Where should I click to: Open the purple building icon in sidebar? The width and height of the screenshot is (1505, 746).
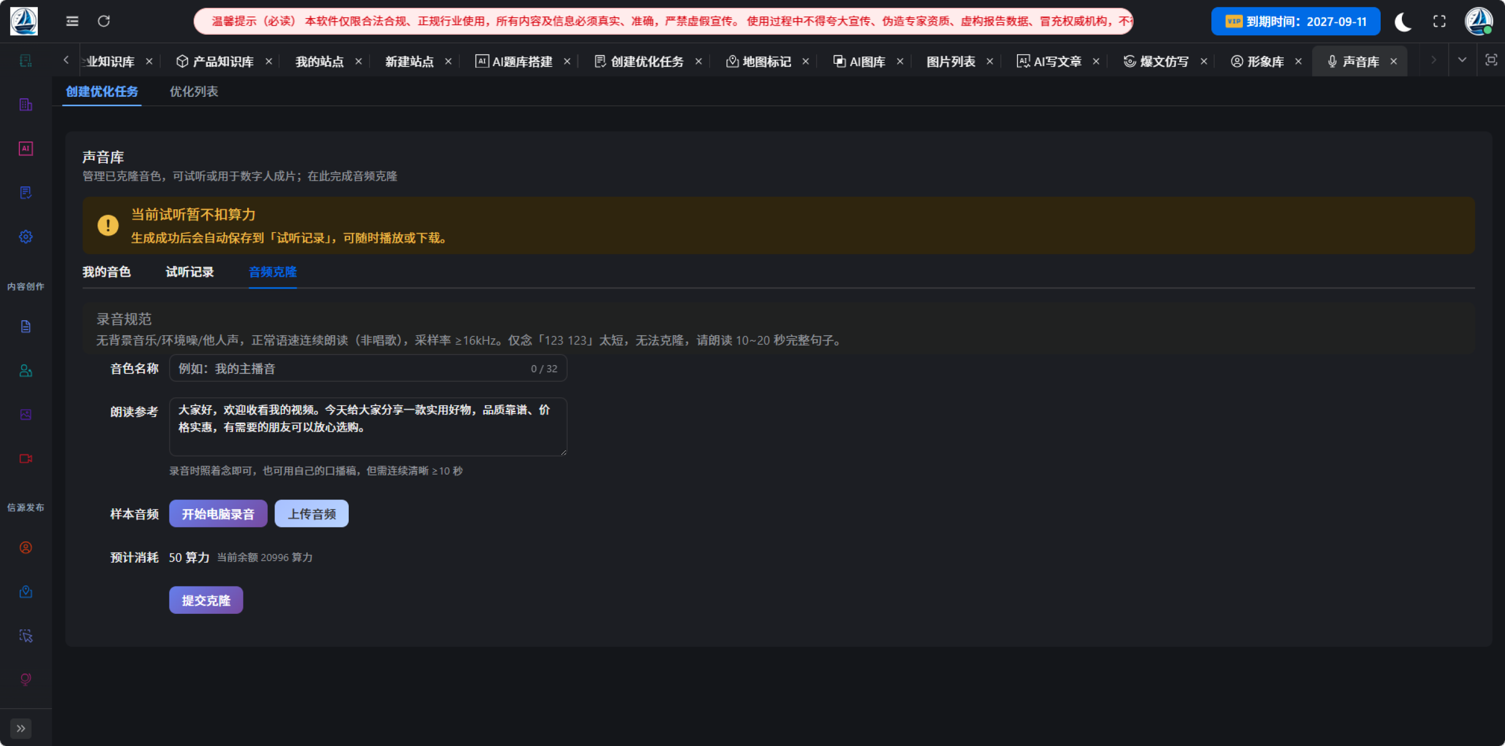[26, 105]
